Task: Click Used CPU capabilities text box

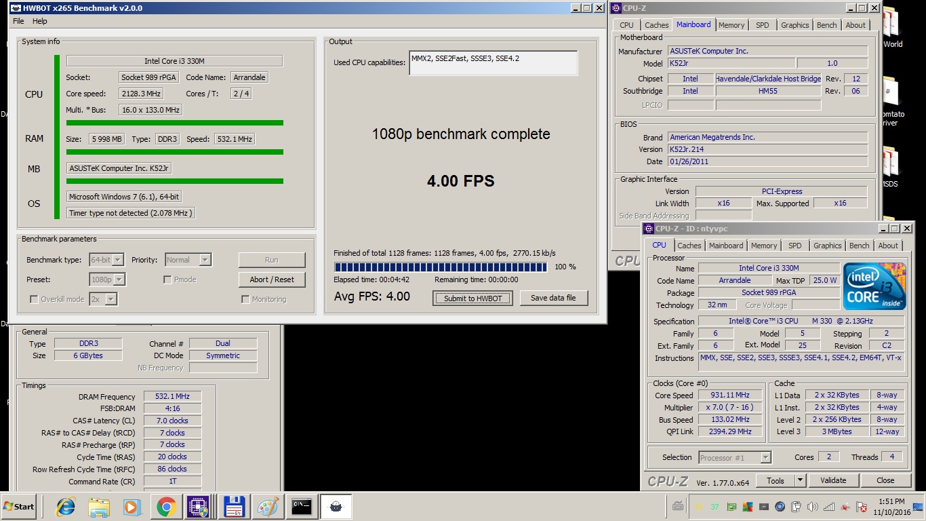Action: tap(494, 62)
